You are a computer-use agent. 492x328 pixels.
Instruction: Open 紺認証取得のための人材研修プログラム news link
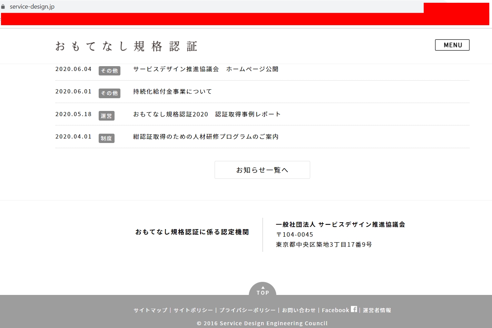(x=206, y=137)
